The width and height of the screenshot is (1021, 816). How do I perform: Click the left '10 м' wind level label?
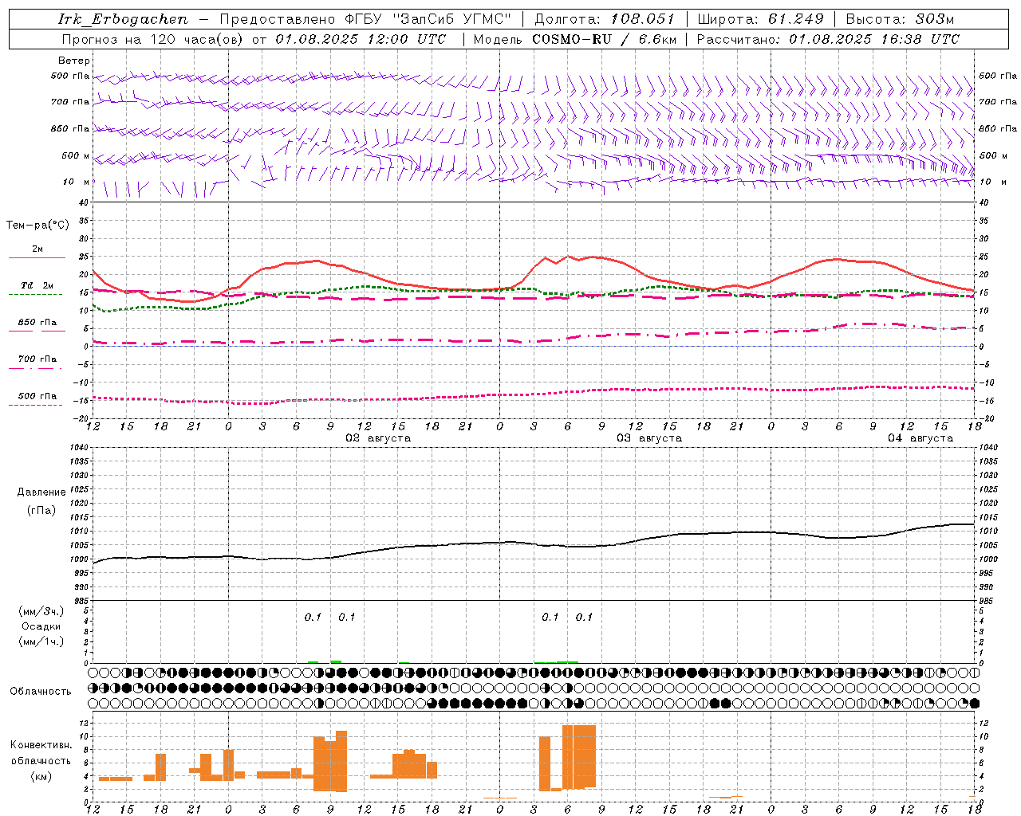(x=77, y=182)
